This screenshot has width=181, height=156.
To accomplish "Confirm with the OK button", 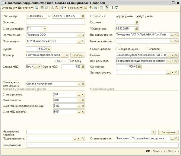I will pyautogui.click(x=148, y=151).
